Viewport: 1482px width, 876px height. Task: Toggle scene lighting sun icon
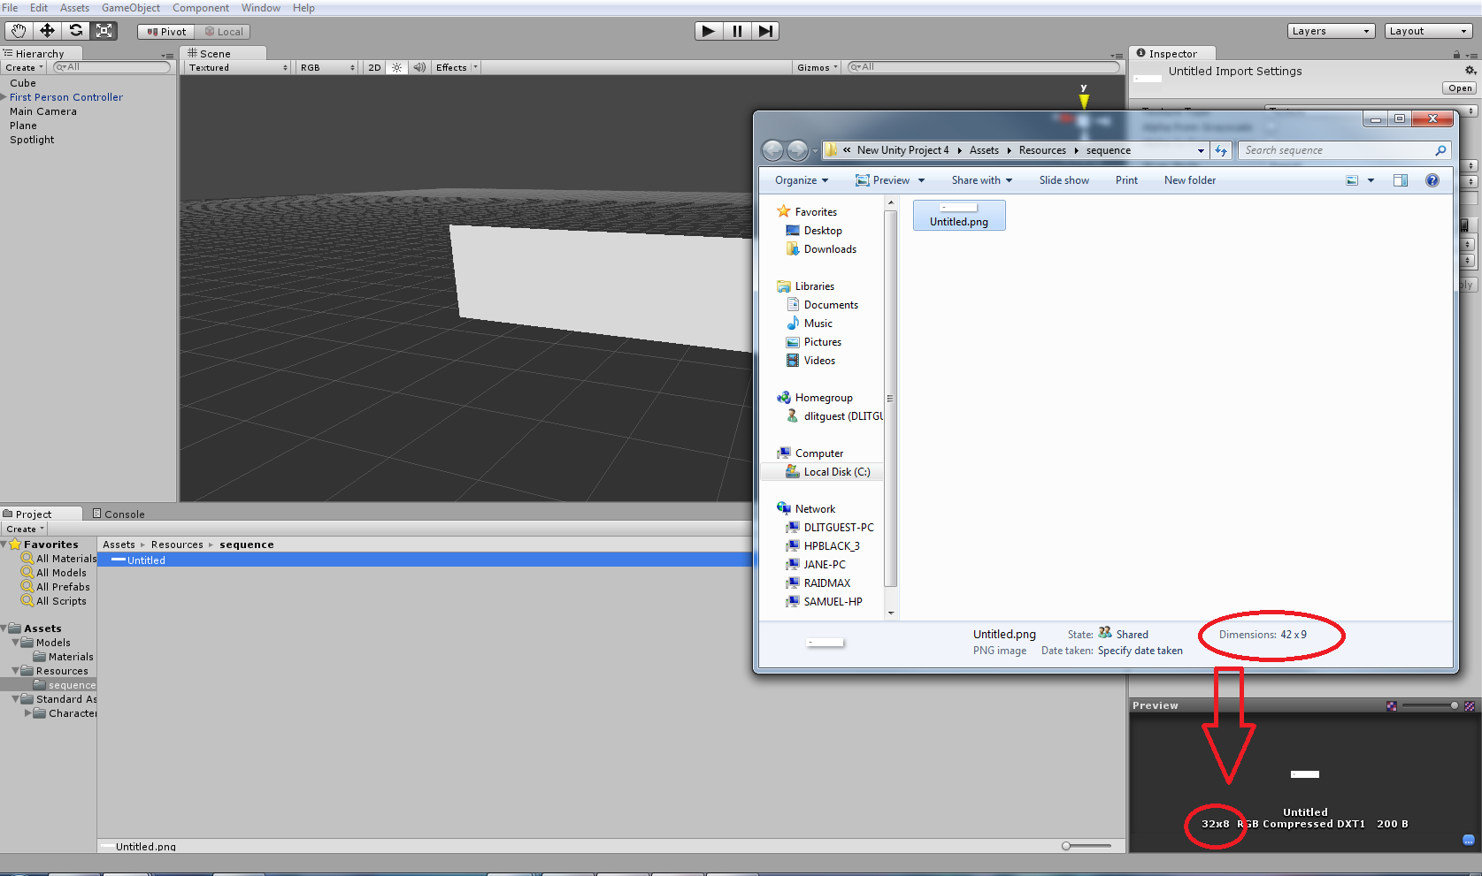coord(396,67)
